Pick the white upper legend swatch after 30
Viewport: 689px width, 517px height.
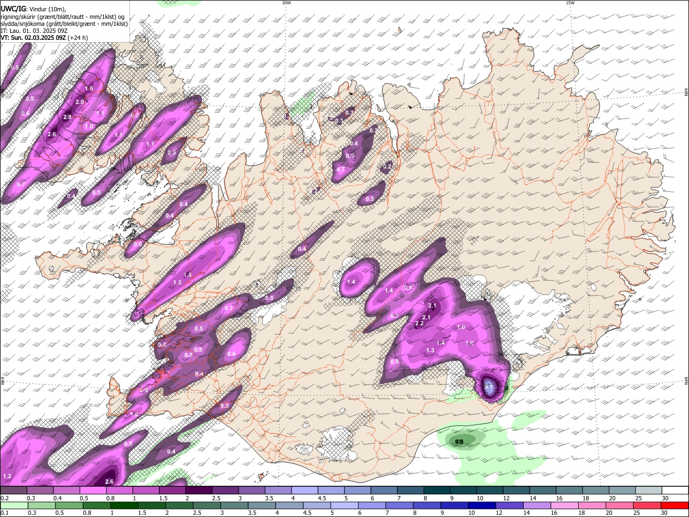pyautogui.click(x=675, y=490)
